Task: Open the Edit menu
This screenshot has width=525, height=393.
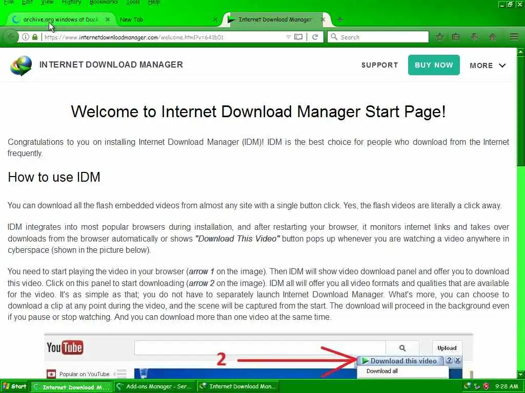Action: (x=28, y=3)
